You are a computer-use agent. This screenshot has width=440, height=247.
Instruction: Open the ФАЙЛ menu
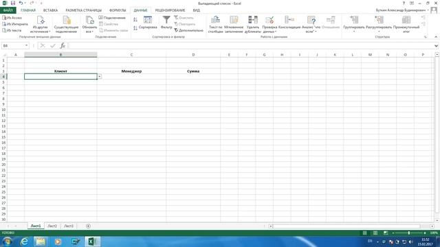coord(8,10)
